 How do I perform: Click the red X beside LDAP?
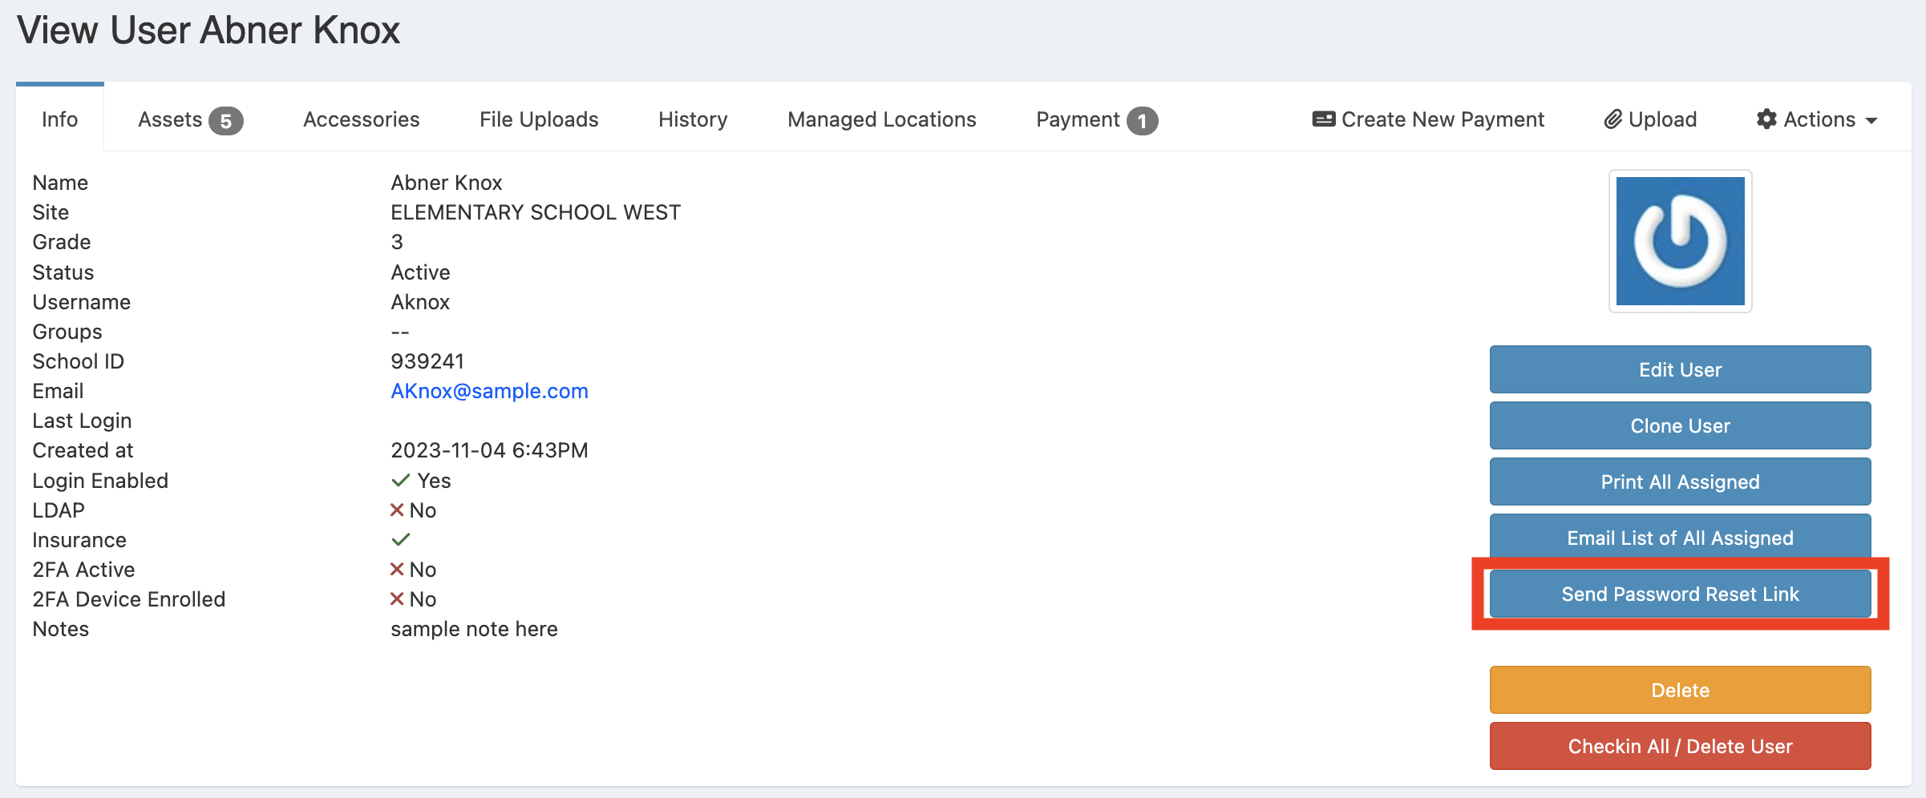point(397,510)
